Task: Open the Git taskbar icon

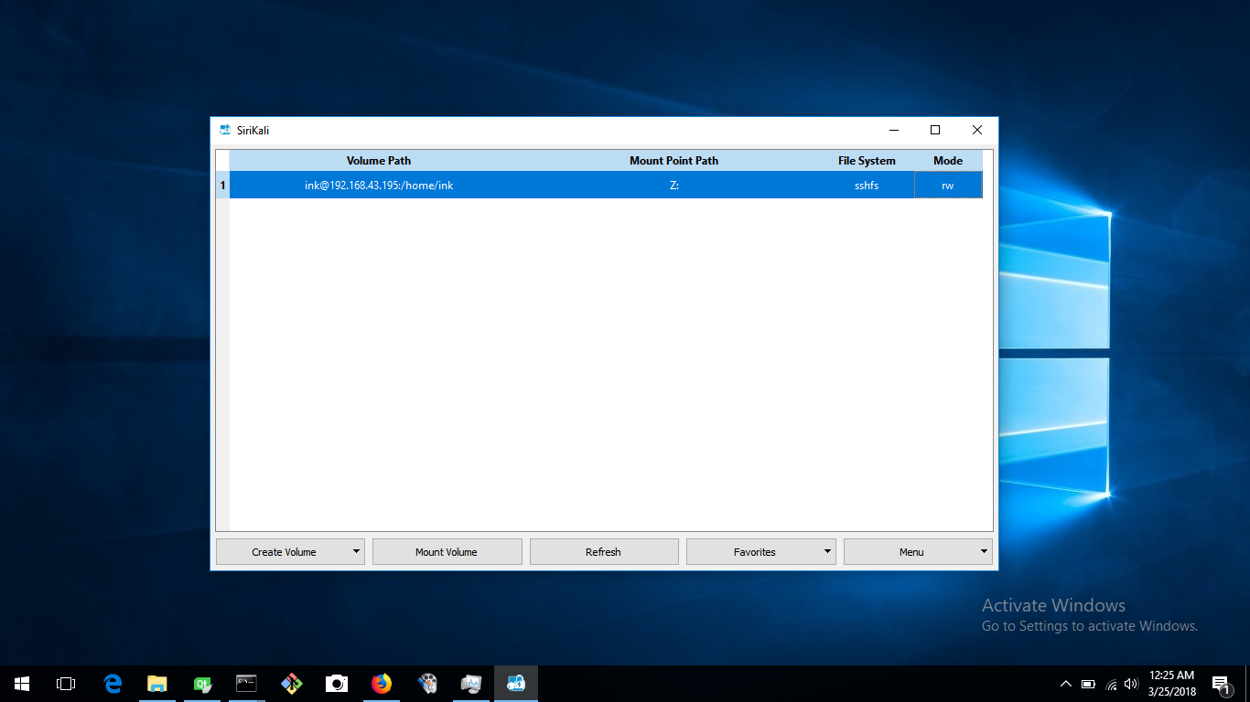Action: 292,683
